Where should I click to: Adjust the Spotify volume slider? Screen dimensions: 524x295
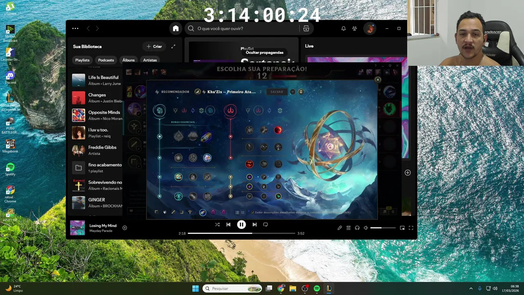coord(383,228)
